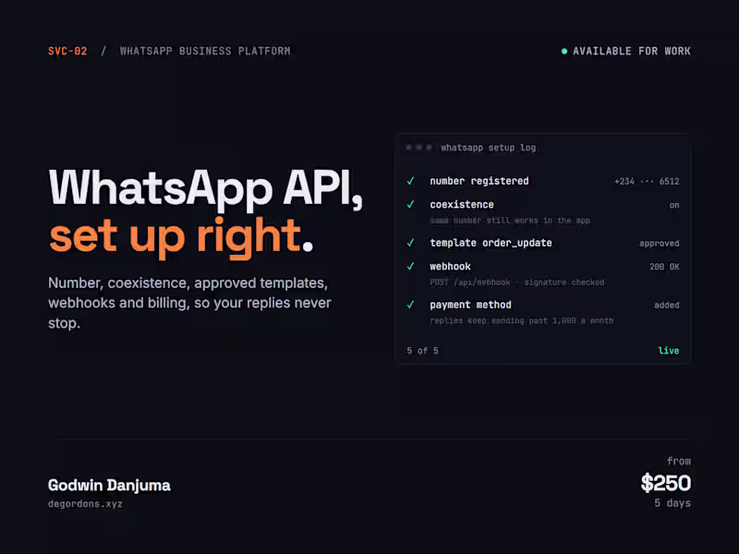Click the '5 days' delivery text

(x=672, y=503)
